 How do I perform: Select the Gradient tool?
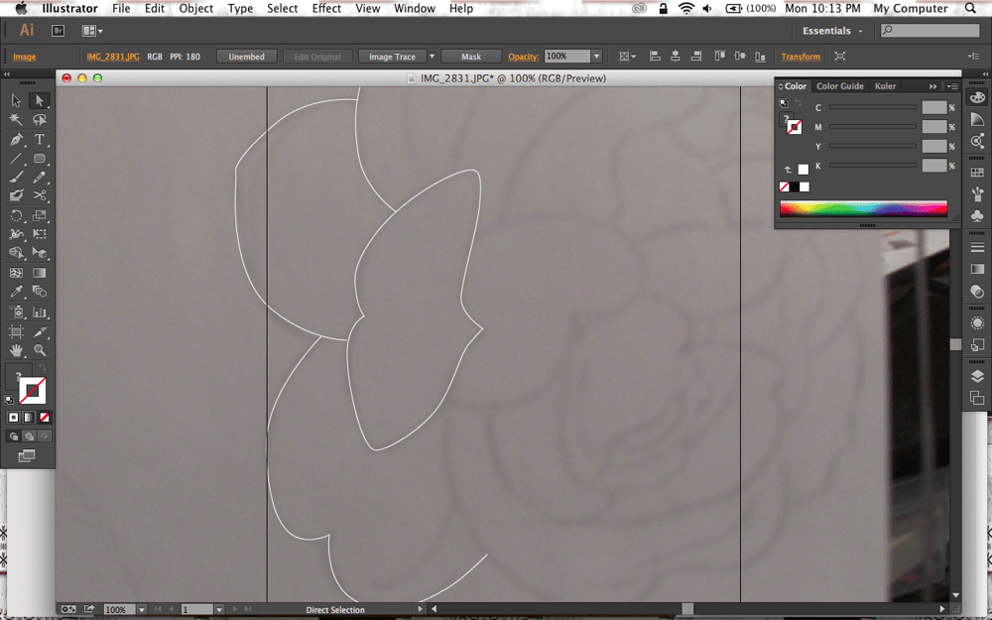tap(40, 273)
